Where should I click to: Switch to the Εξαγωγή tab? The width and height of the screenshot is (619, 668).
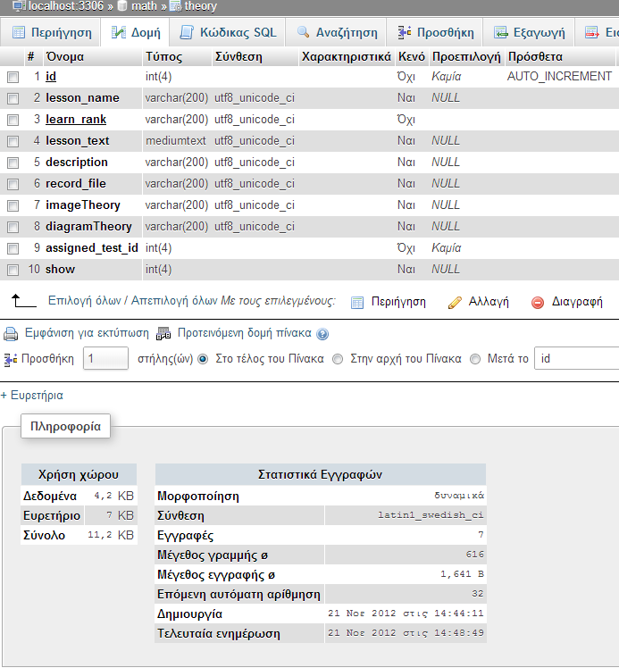click(529, 32)
